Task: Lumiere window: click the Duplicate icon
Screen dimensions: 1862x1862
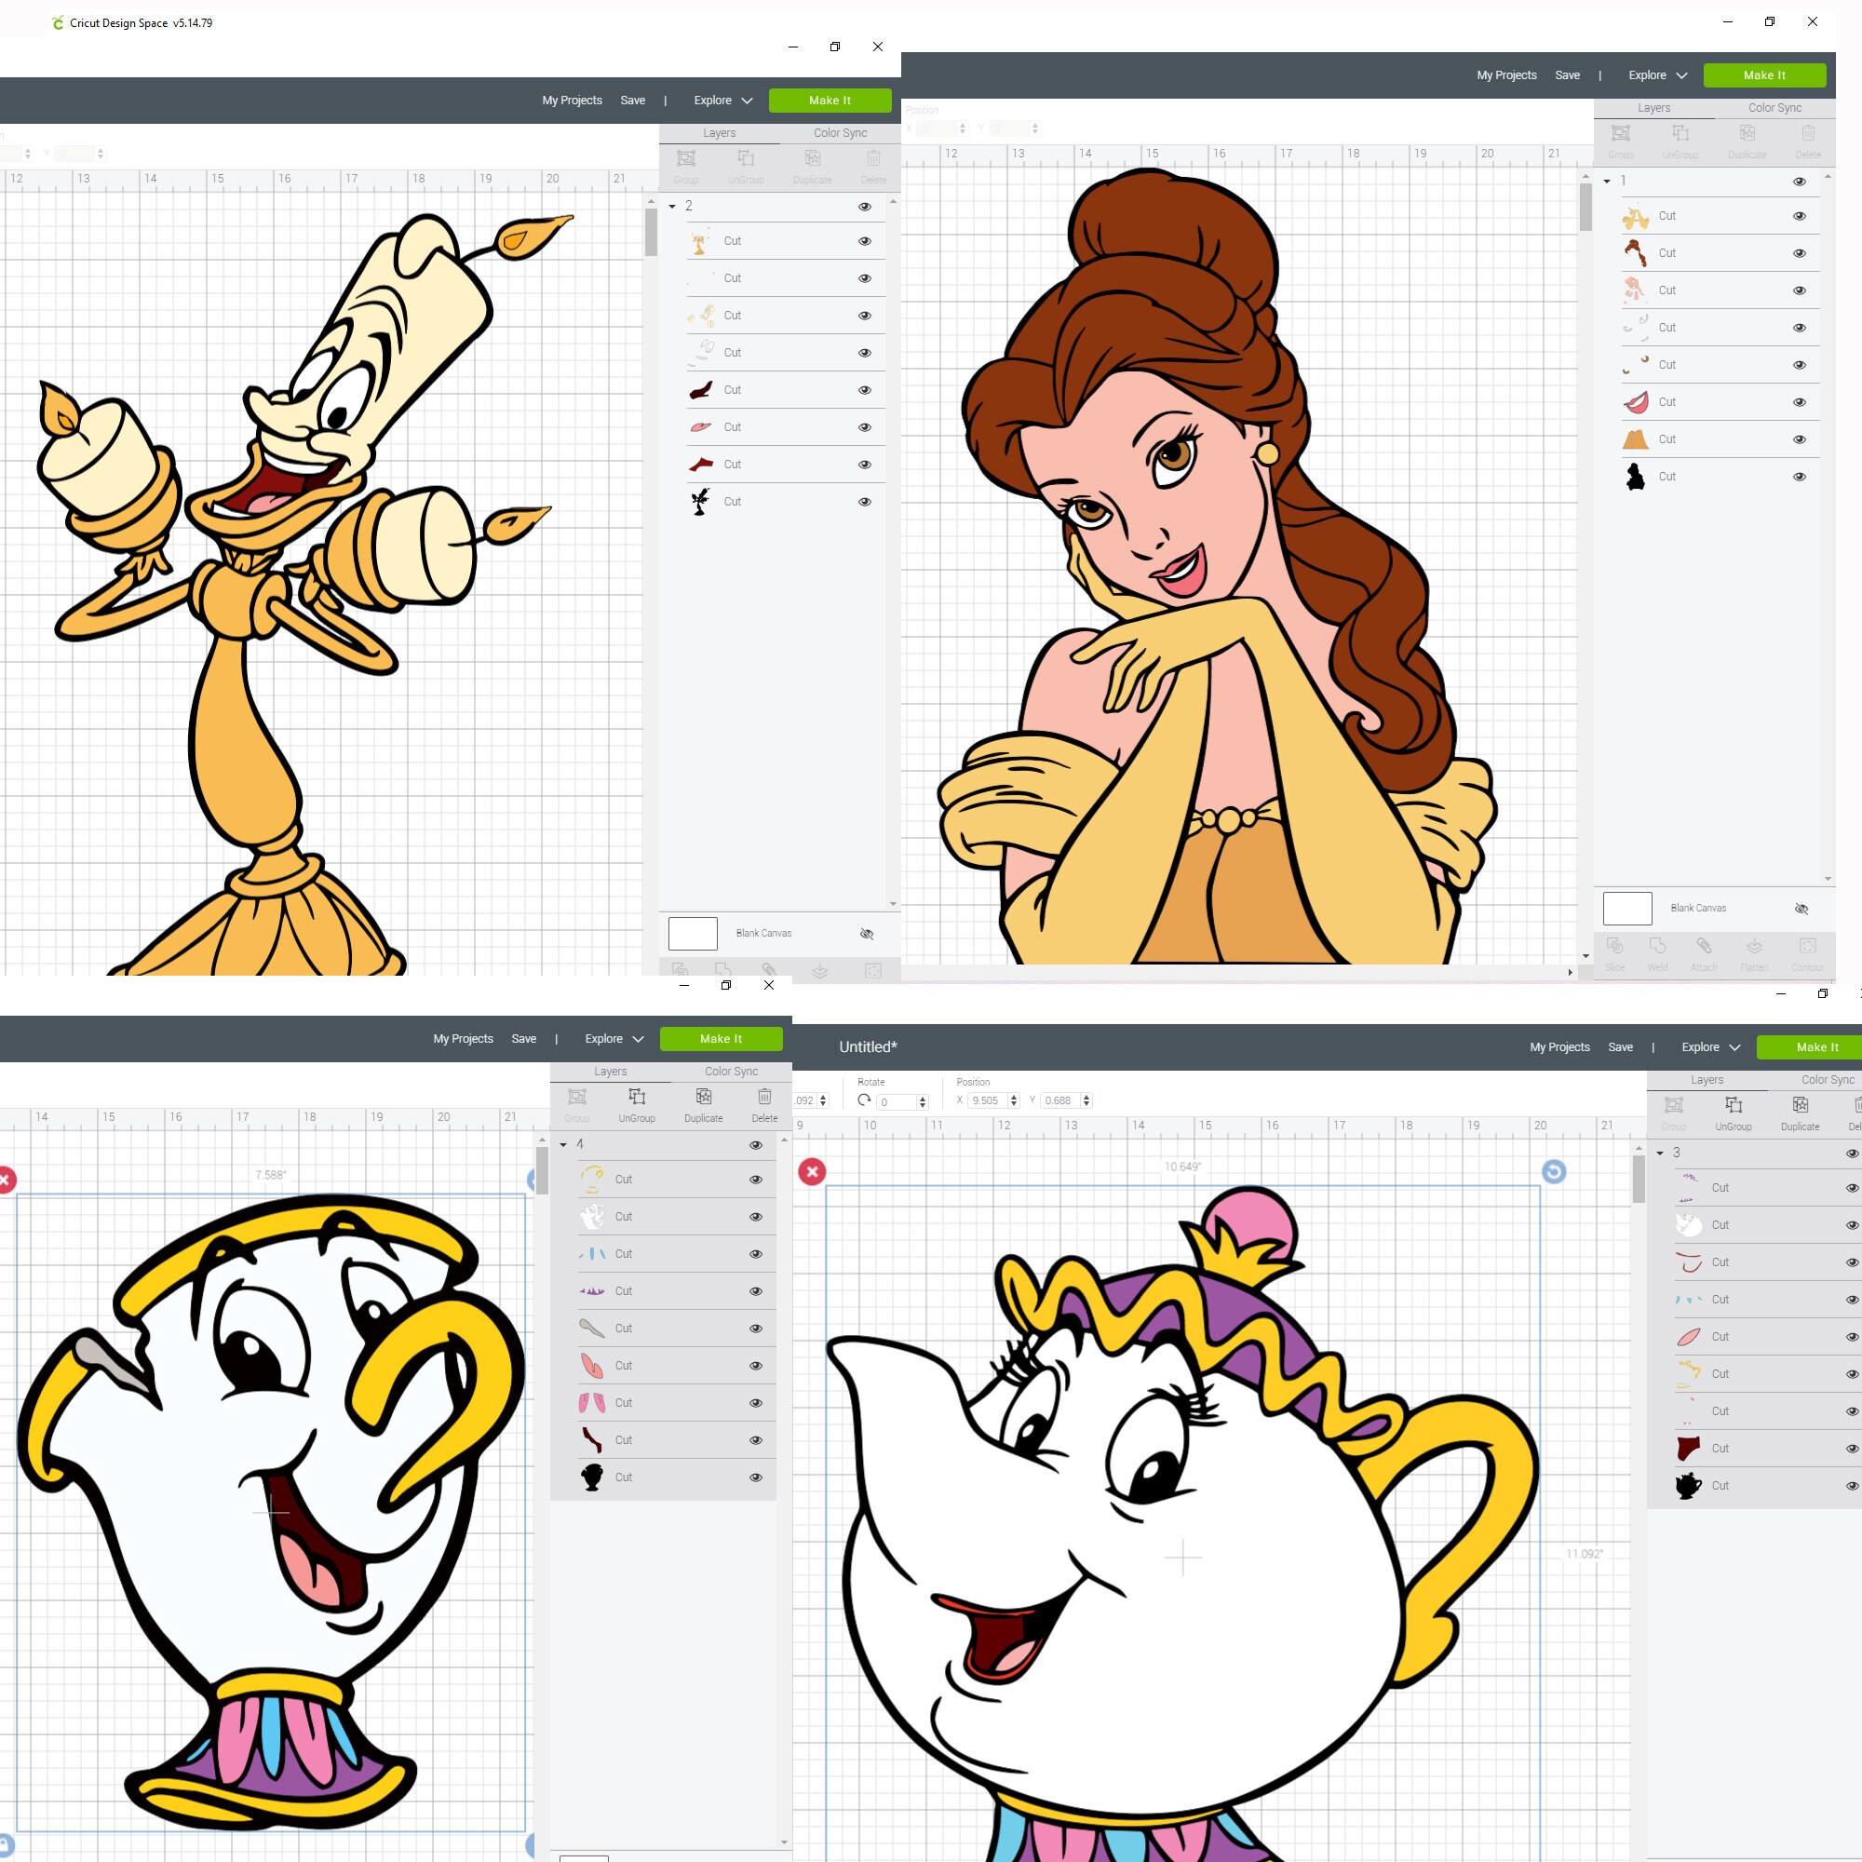Action: pyautogui.click(x=813, y=158)
